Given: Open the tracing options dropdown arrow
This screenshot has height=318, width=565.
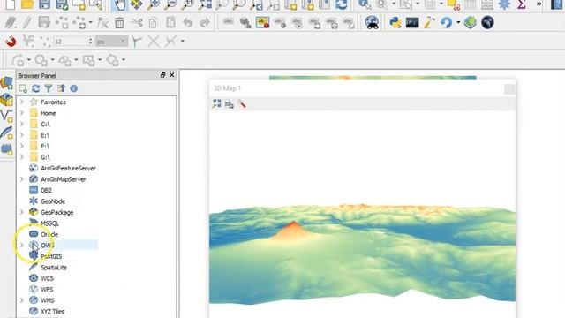Looking at the screenshot, I should [183, 42].
